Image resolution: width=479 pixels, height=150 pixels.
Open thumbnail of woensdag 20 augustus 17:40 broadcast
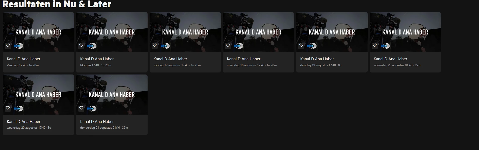38,95
